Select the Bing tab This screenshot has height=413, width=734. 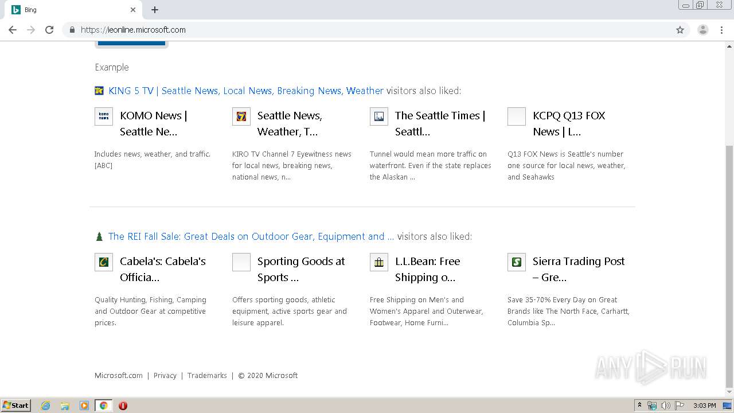[x=73, y=10]
